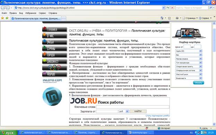Click the Стать партнером LinkRU link
The image size is (216, 135).
click(x=158, y=116)
